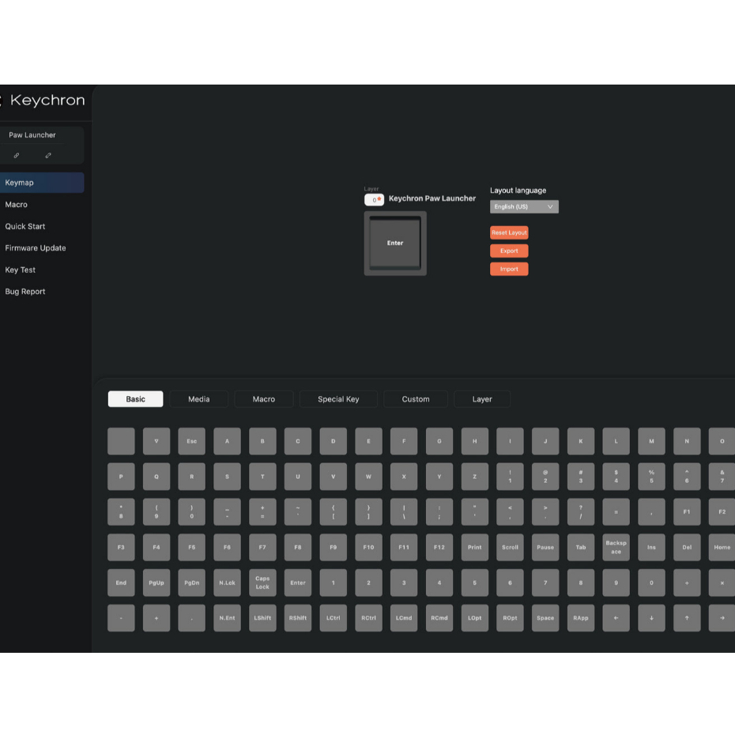
Task: Choose the @ 2 keycode
Action: [x=545, y=477]
